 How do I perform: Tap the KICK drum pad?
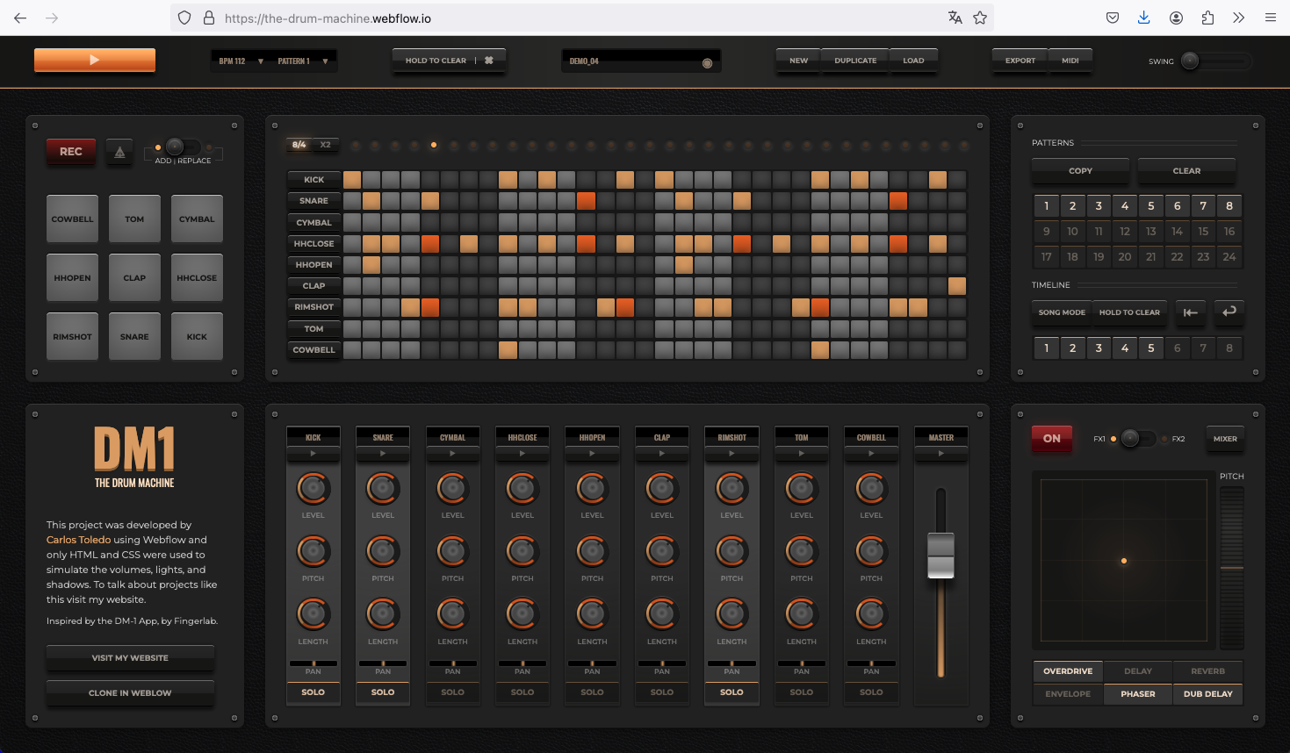coord(197,336)
